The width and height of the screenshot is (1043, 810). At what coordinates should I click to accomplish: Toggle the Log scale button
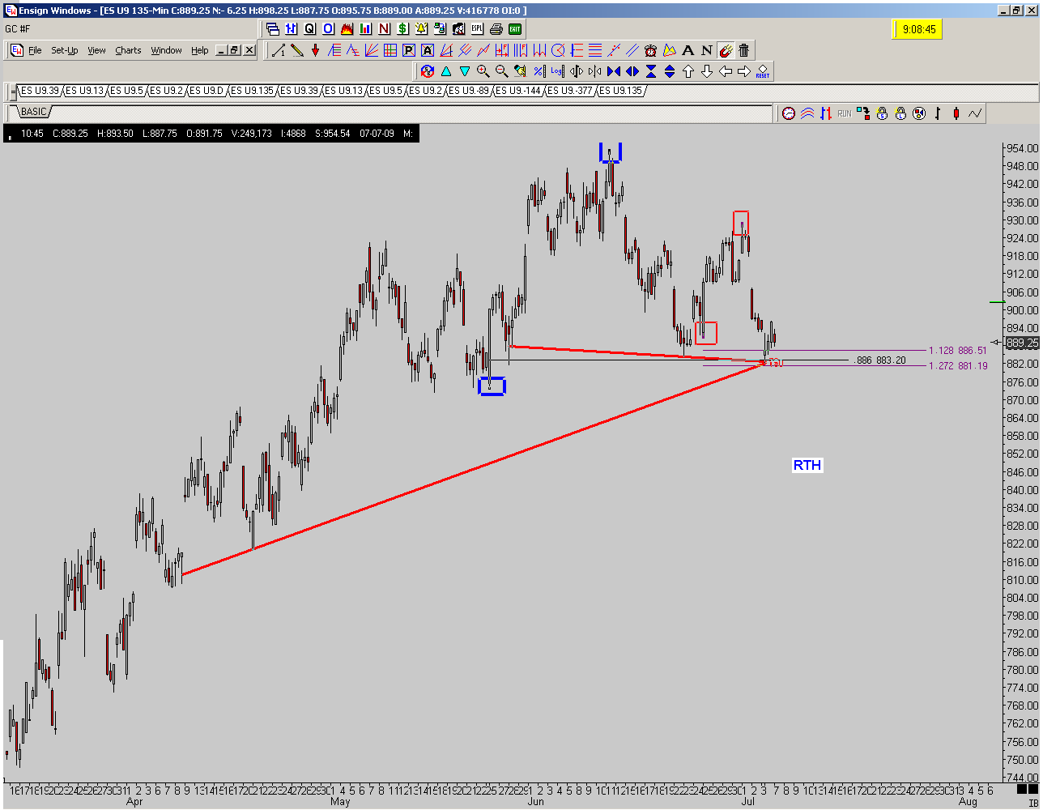click(557, 71)
